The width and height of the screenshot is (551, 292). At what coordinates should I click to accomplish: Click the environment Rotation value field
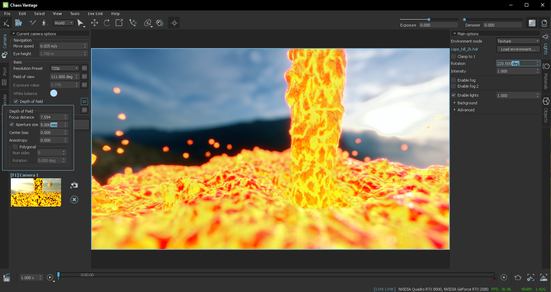coord(518,63)
